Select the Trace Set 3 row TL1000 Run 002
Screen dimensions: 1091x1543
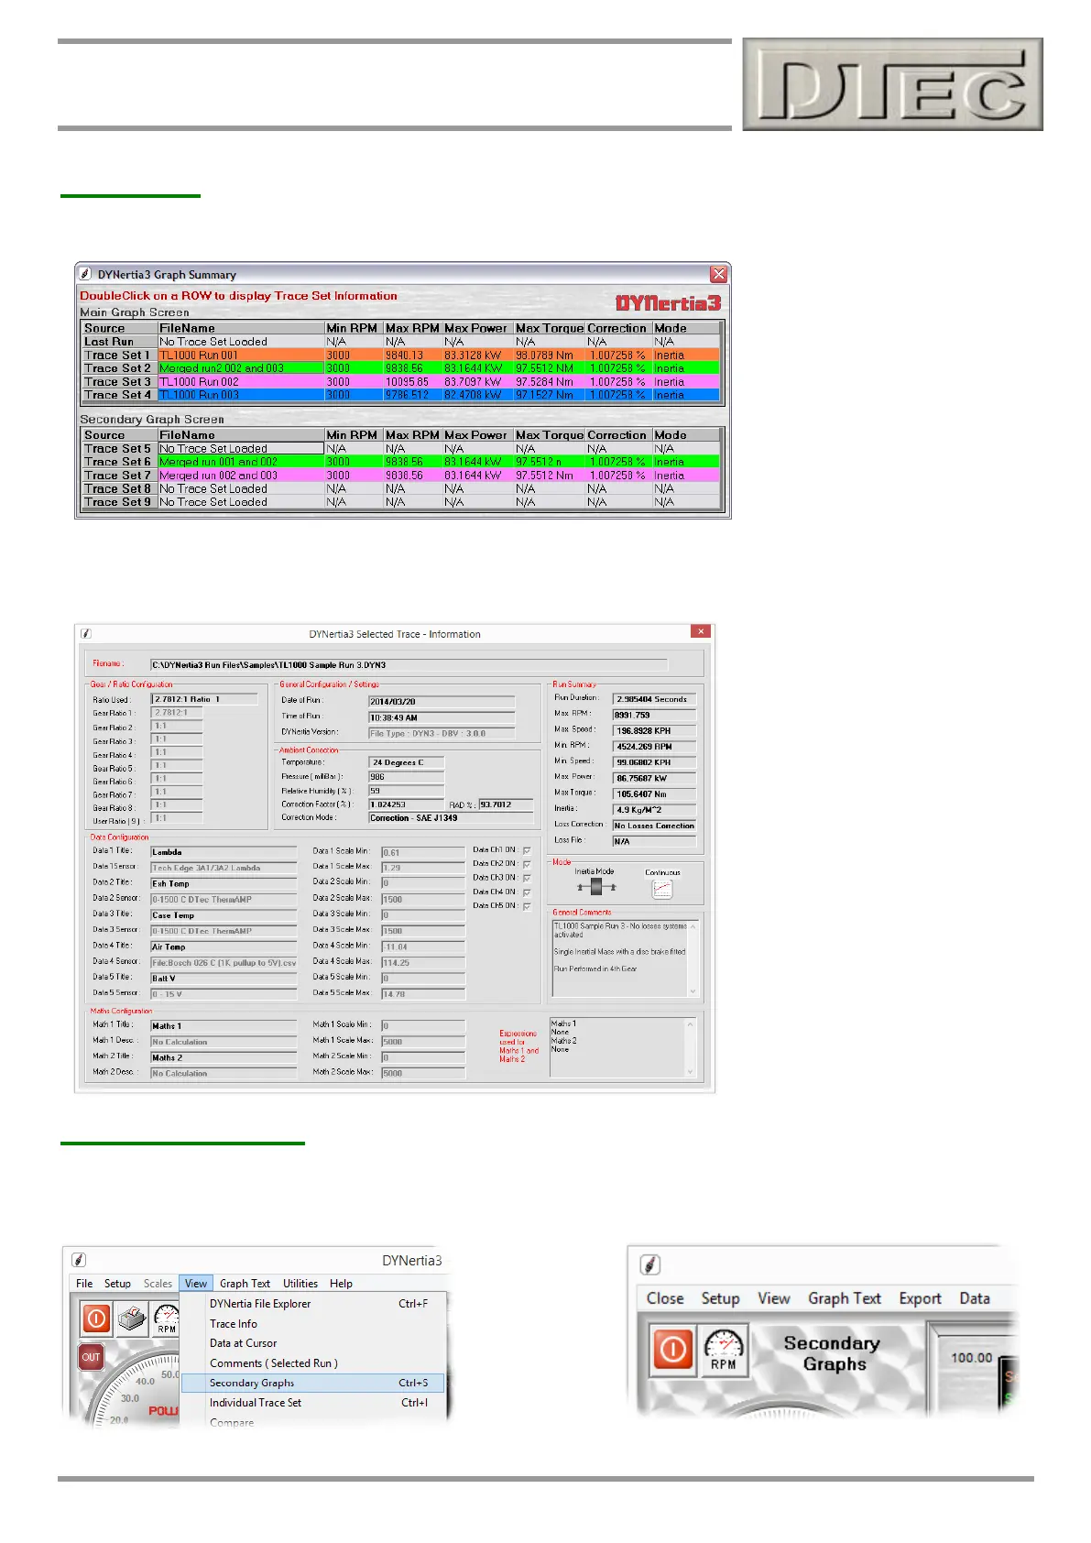point(401,381)
